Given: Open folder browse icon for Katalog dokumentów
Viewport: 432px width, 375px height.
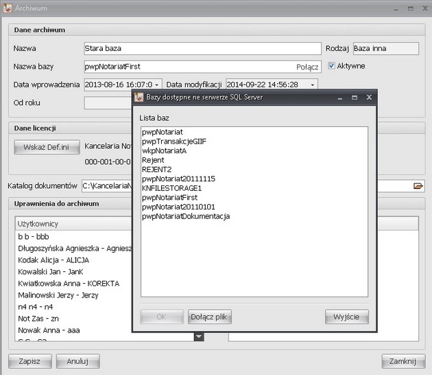Looking at the screenshot, I should click(418, 185).
